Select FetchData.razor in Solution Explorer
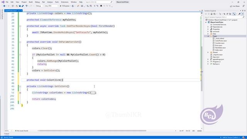The width and height of the screenshot is (247, 139). 220,47
